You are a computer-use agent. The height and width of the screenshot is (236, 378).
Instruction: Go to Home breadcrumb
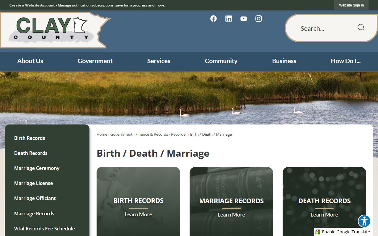pos(102,134)
